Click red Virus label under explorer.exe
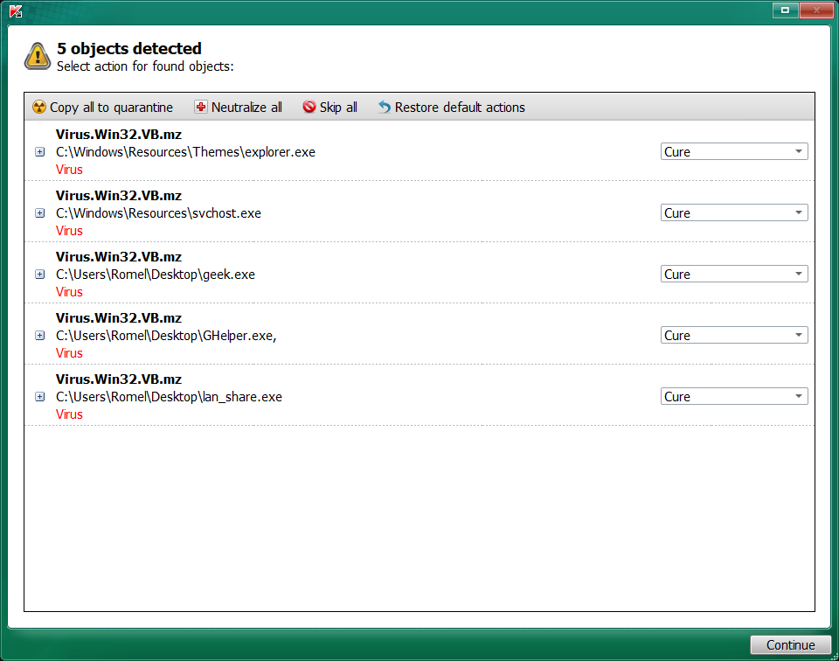This screenshot has height=661, width=839. [69, 170]
